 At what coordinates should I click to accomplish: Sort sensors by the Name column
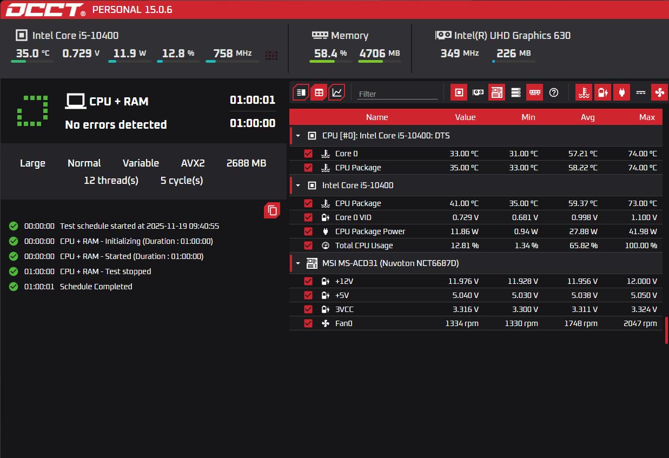pos(376,117)
